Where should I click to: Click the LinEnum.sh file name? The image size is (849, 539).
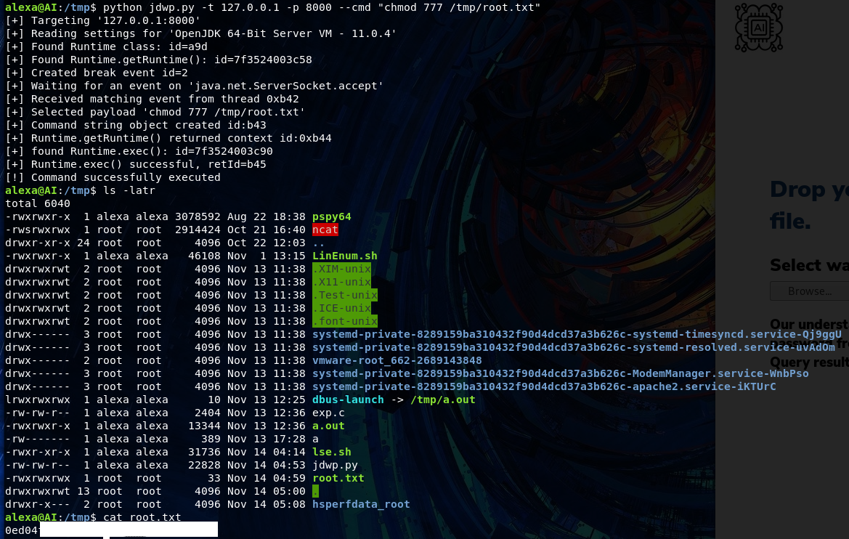pos(344,256)
